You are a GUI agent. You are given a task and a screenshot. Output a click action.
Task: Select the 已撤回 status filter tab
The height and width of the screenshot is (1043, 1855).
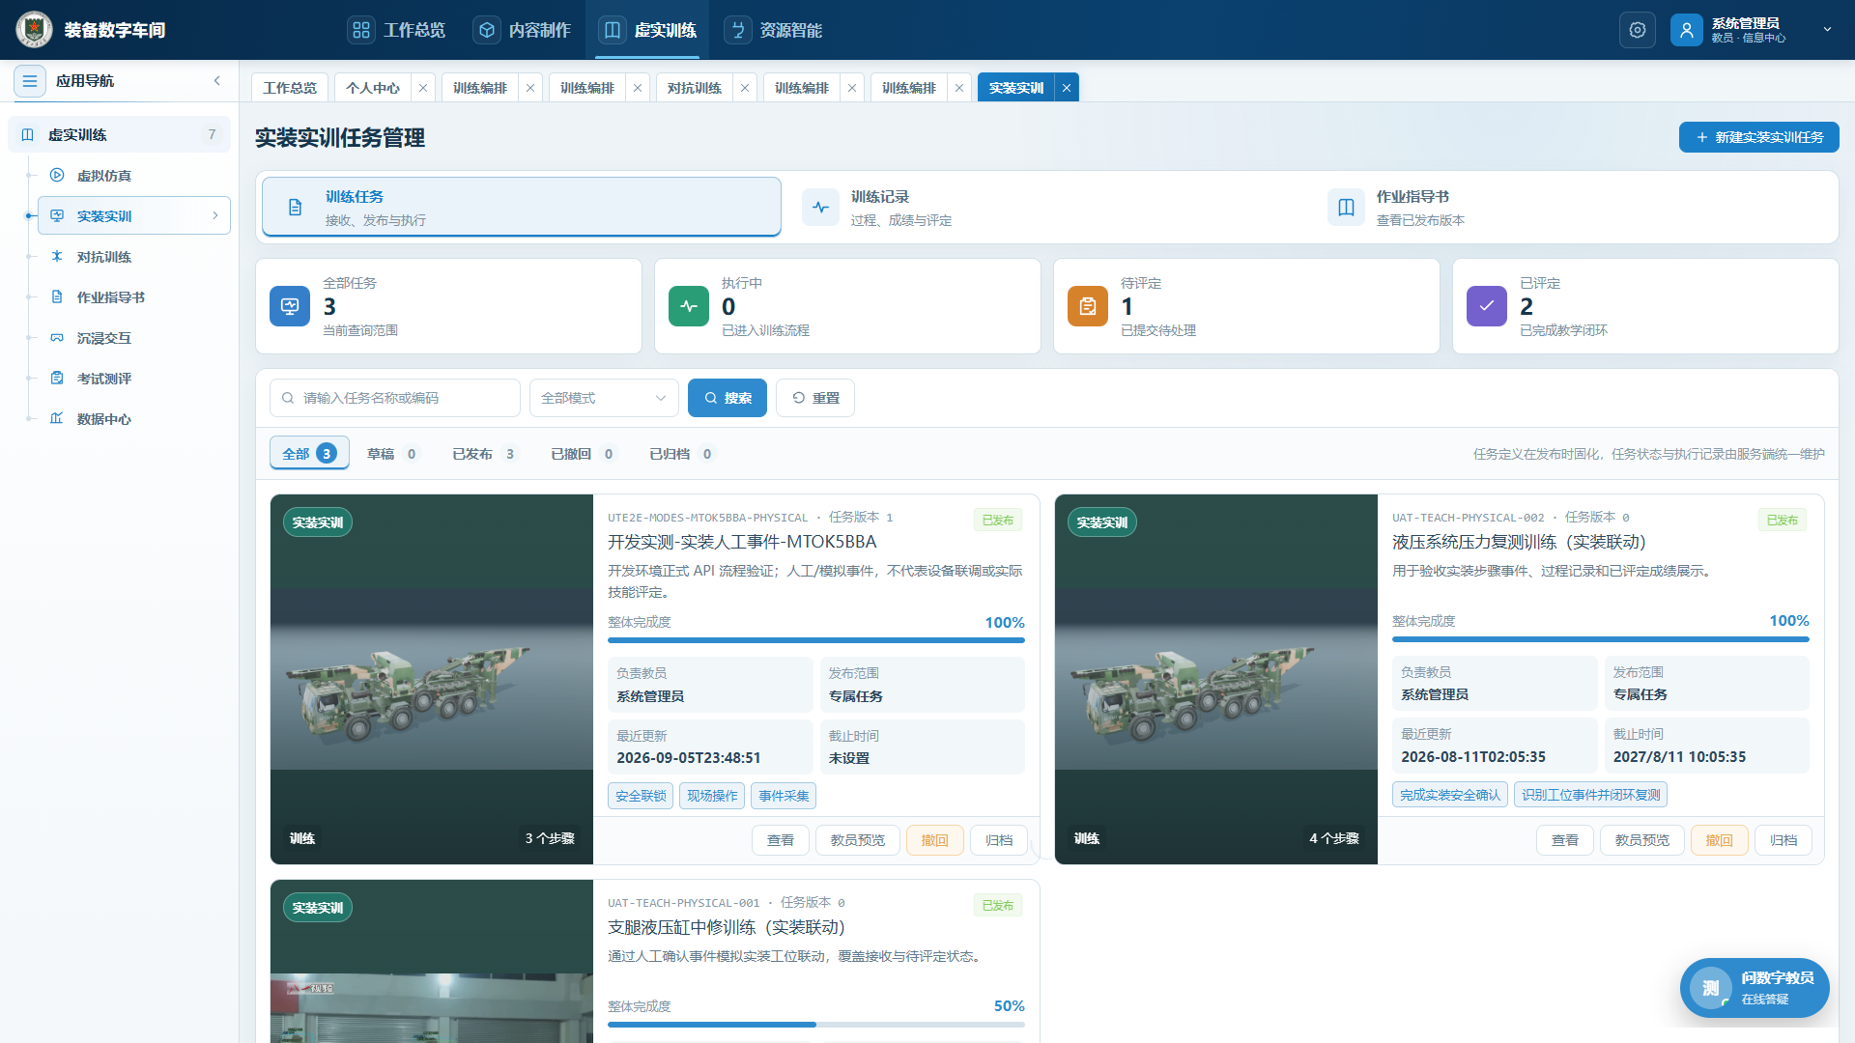584,453
